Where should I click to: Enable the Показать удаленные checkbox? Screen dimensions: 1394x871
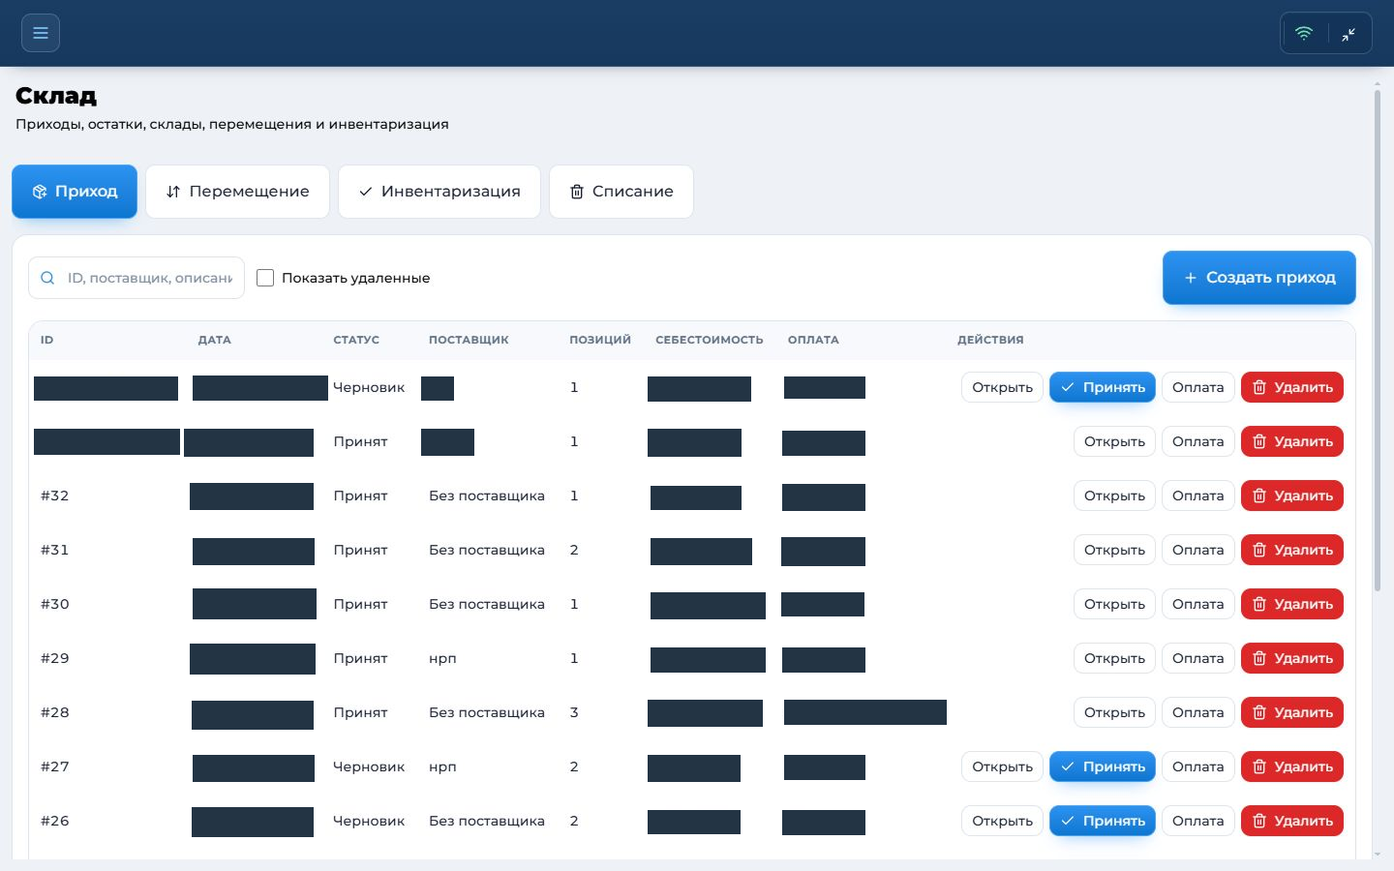[265, 278]
